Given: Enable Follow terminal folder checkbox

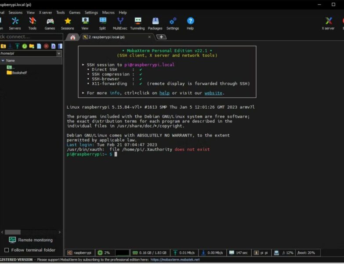Looking at the screenshot, I should pyautogui.click(x=7, y=250).
